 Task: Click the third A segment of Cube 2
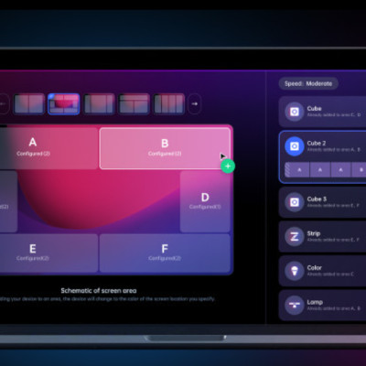340,170
